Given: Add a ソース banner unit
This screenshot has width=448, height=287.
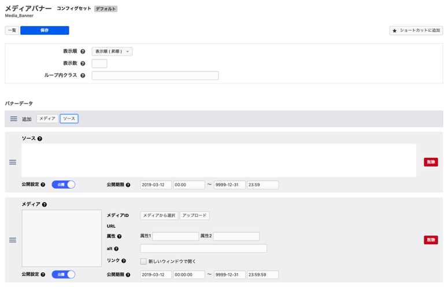Looking at the screenshot, I should [69, 119].
